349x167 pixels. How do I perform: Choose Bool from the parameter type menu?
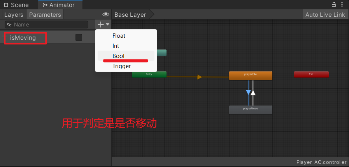[x=118, y=56]
